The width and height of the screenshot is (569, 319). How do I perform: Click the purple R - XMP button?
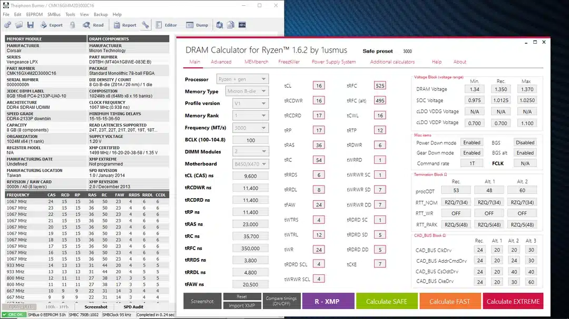327,301
